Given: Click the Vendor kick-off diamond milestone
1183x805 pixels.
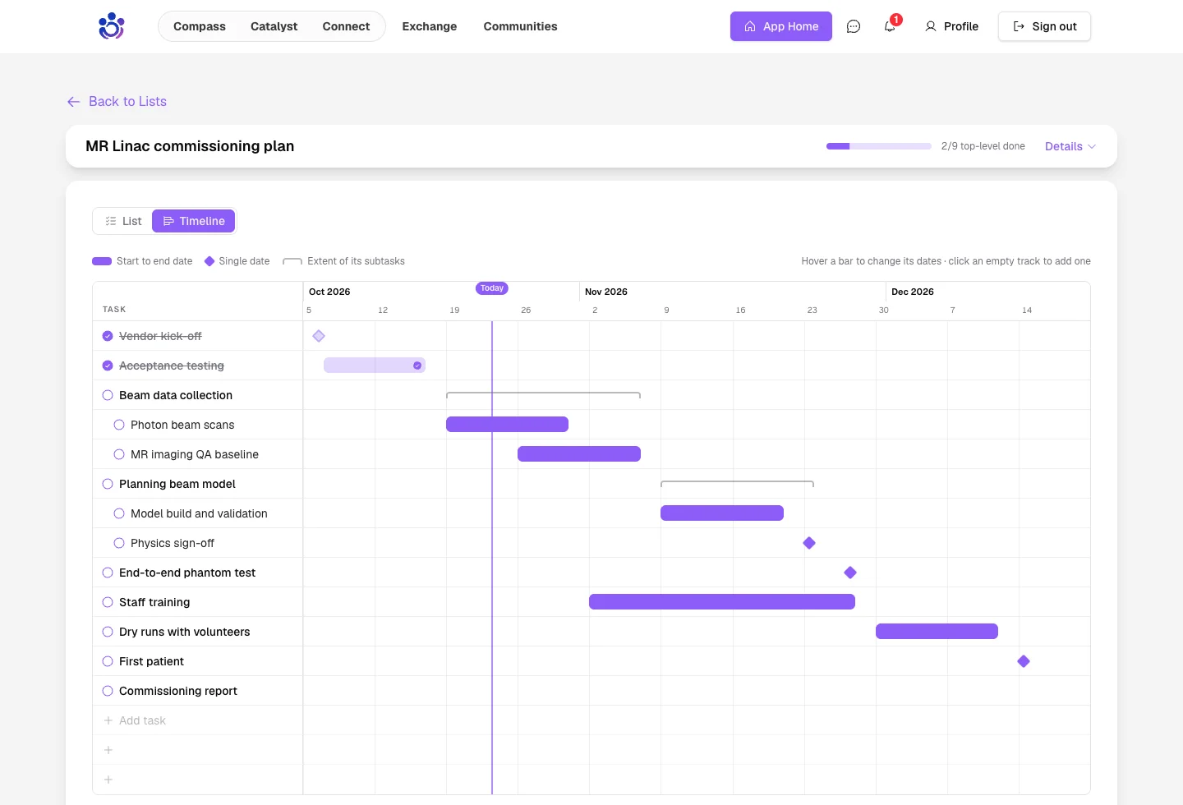Looking at the screenshot, I should (x=319, y=336).
